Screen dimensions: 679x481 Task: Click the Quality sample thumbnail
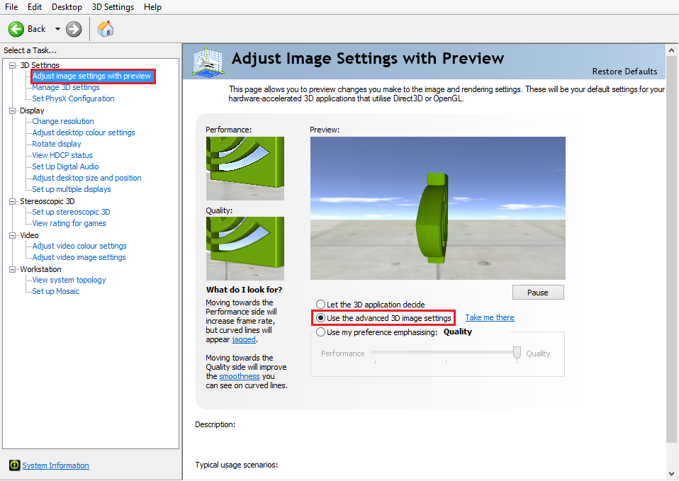(x=245, y=249)
